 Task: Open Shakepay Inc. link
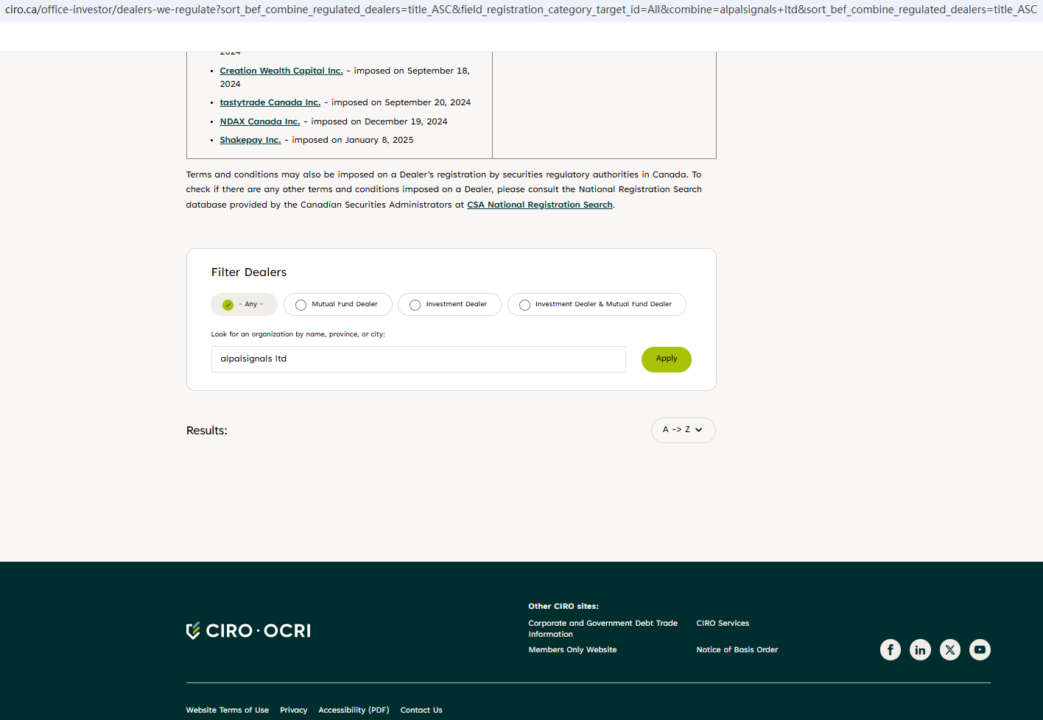pos(250,140)
